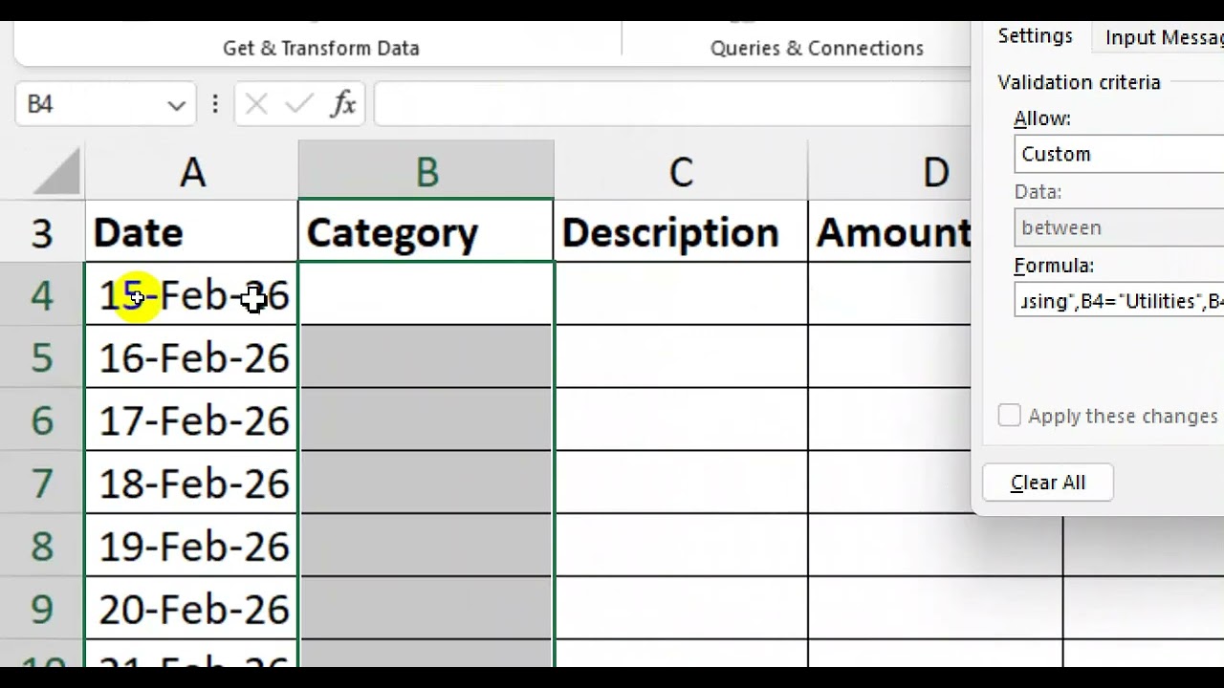The height and width of the screenshot is (688, 1224).
Task: Click Category cell in row 6
Action: coord(426,420)
